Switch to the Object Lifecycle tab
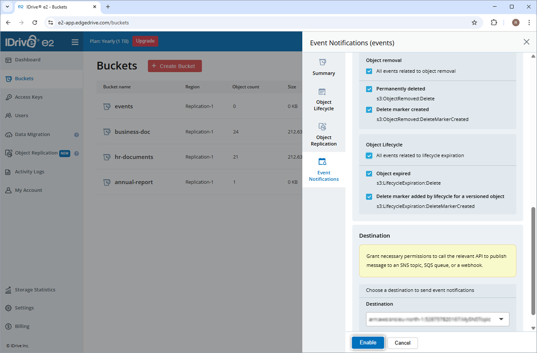The width and height of the screenshot is (537, 353). tap(324, 99)
